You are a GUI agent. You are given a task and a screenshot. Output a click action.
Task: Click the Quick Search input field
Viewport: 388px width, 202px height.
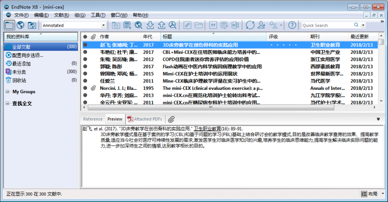(x=327, y=25)
